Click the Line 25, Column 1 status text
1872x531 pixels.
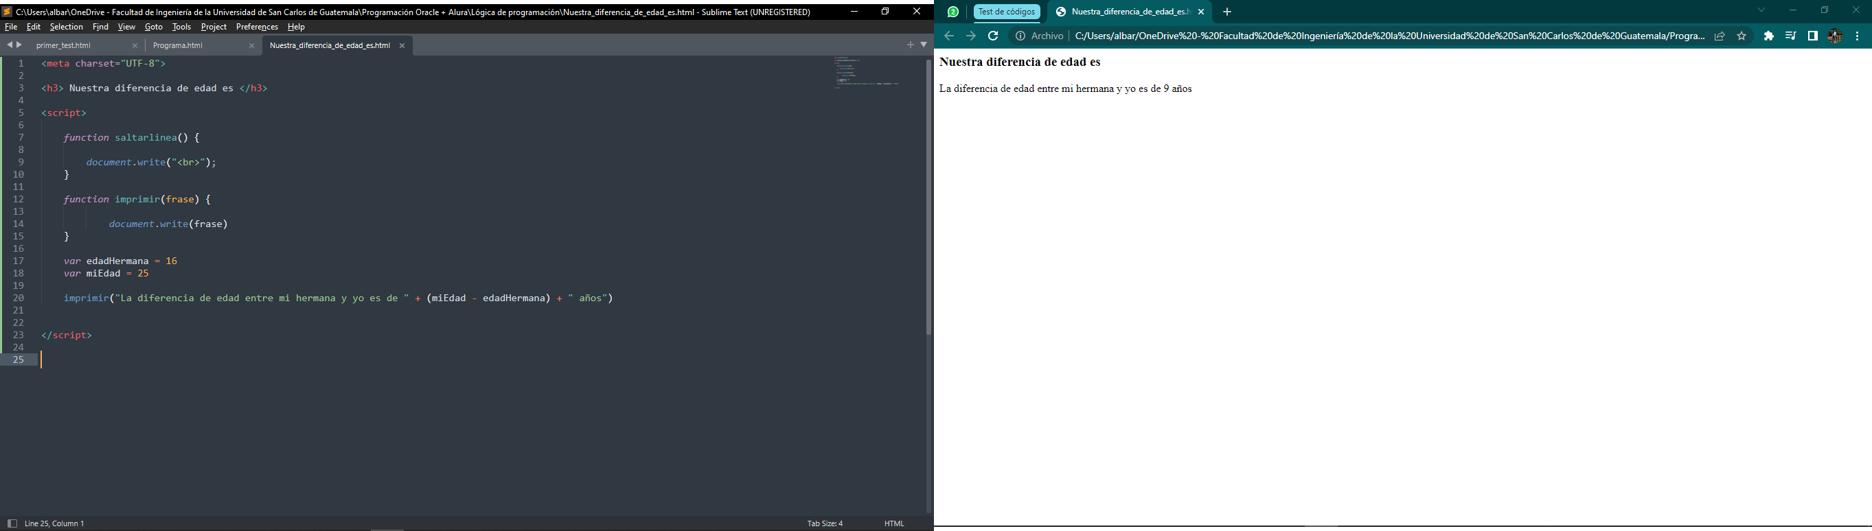pyautogui.click(x=54, y=523)
